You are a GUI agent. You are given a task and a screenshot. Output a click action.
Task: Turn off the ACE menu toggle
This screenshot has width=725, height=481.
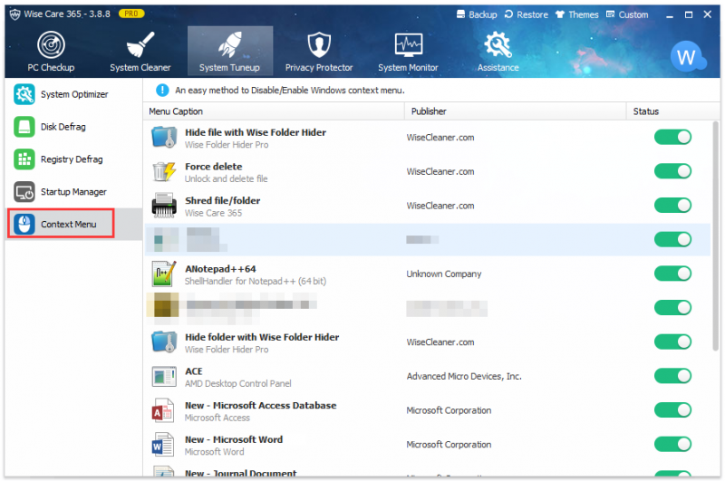(x=672, y=376)
